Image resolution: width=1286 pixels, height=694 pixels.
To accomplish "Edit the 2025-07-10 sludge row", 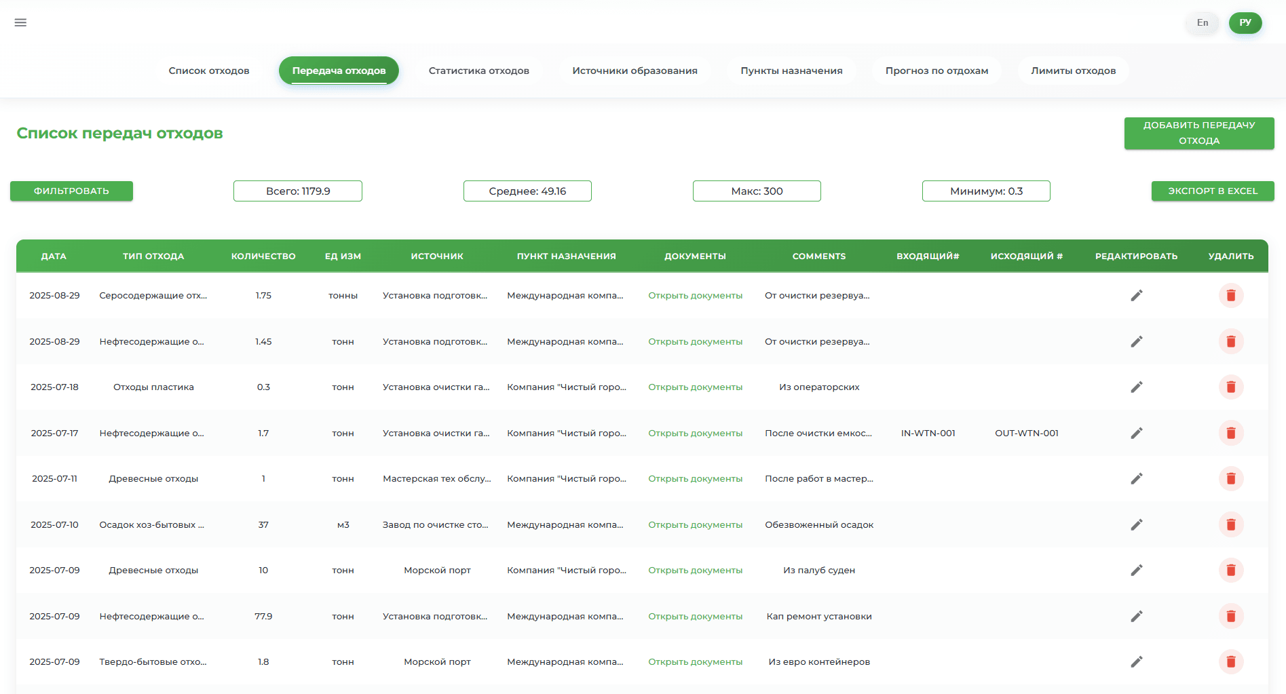I will coord(1136,524).
